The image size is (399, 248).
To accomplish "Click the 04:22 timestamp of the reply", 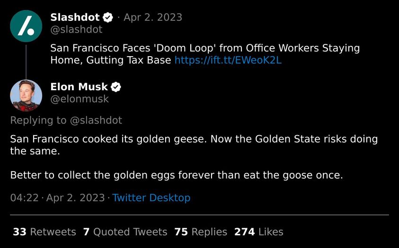I will [x=25, y=198].
